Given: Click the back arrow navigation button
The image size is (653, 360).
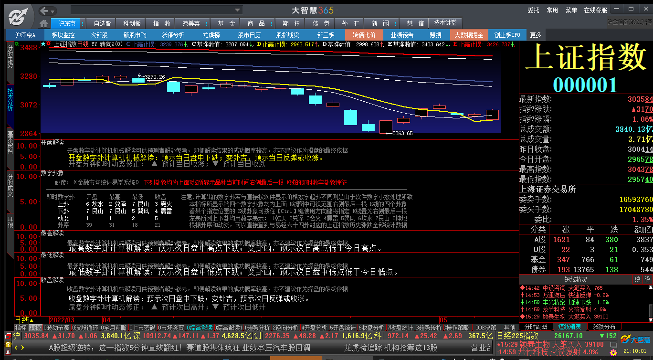Looking at the screenshot, I should [x=45, y=11].
